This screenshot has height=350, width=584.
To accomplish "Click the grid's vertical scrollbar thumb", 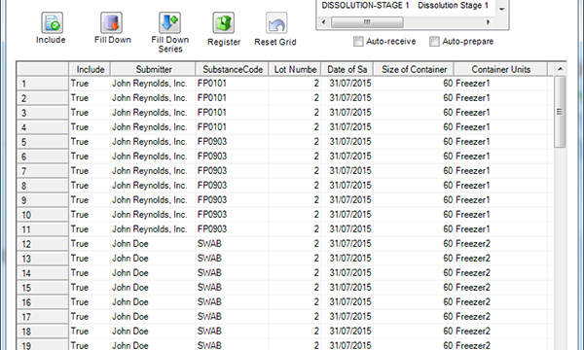I will (x=560, y=112).
